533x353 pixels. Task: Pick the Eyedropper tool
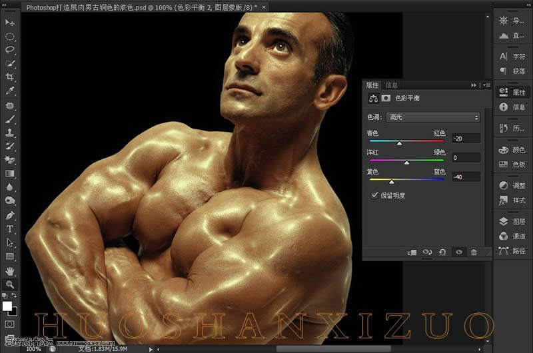point(10,91)
